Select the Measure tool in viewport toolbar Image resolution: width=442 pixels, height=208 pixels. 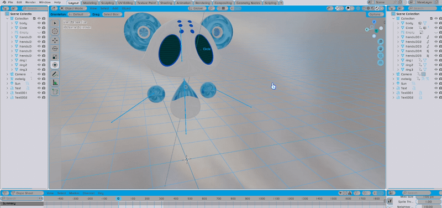55,82
